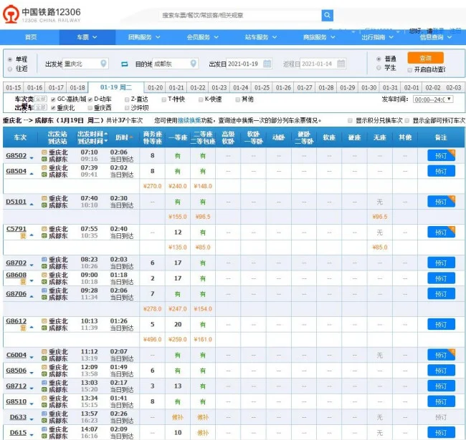The image size is (466, 440).
Task: Toggle GC-高铁/城际 train type checkbox
Action: click(53, 99)
